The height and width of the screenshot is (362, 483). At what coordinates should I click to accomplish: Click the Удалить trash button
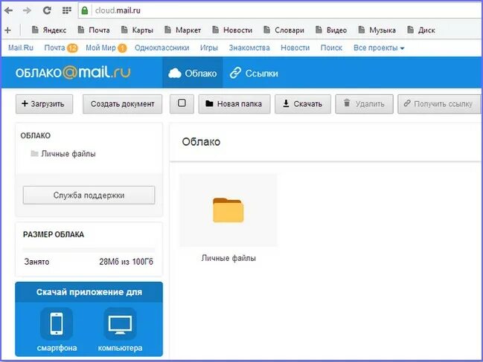point(364,104)
